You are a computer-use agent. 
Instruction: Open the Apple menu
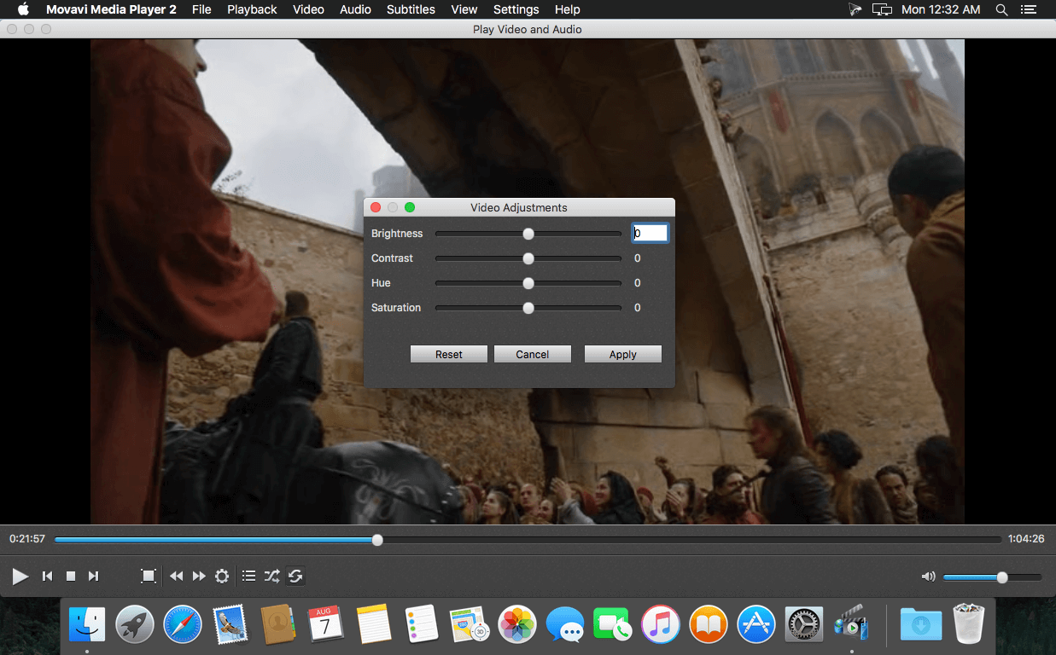[x=23, y=9]
